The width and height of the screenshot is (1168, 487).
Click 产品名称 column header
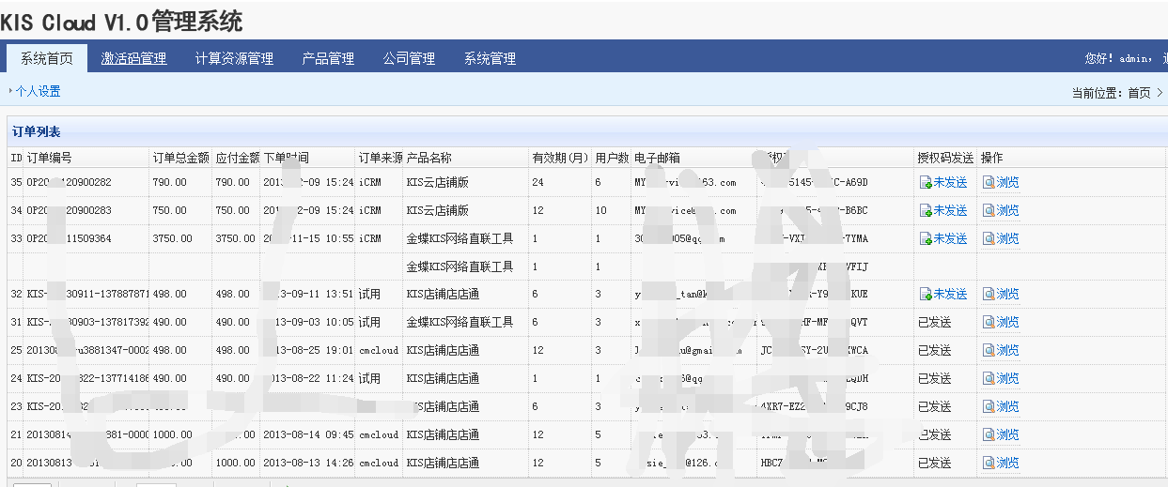(x=428, y=158)
